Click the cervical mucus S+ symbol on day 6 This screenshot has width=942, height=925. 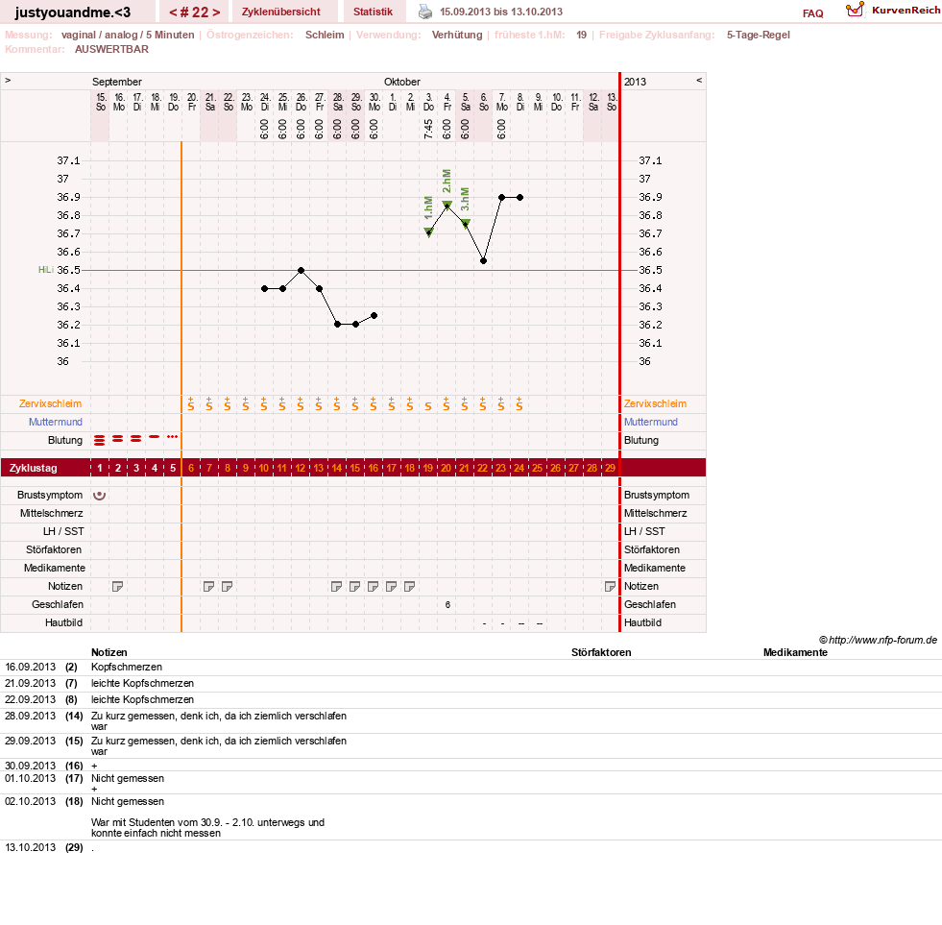[x=190, y=403]
